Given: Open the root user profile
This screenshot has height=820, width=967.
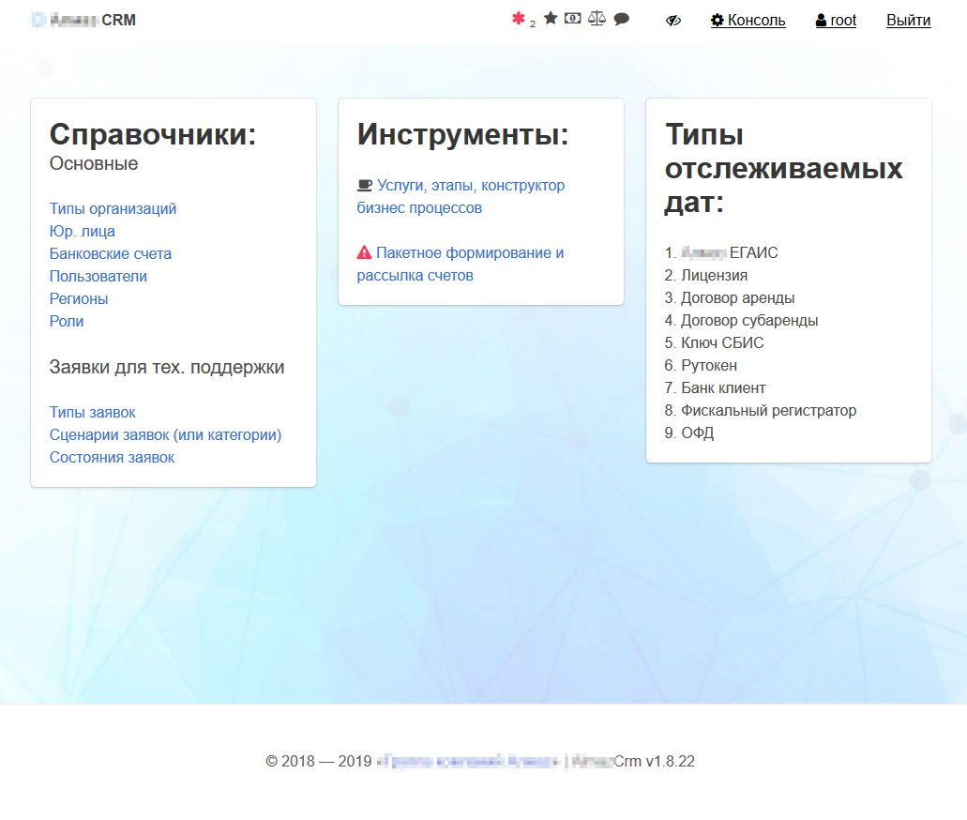Looking at the screenshot, I should pyautogui.click(x=836, y=20).
